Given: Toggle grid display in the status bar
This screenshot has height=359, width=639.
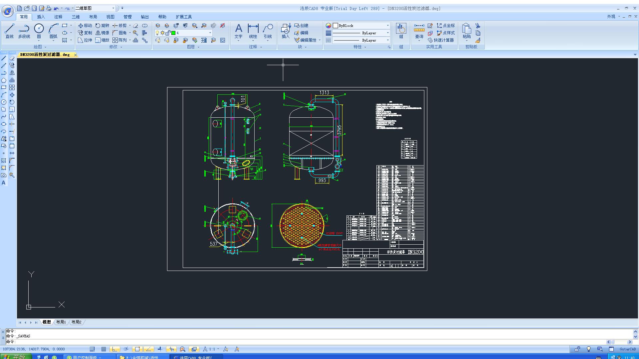Looking at the screenshot, I should click(104, 349).
